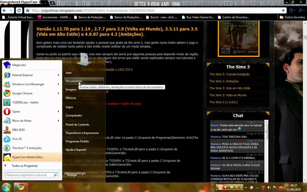The image size is (307, 192).
Task: Go forward with the browser forward arrow
Action: [x=11, y=11]
